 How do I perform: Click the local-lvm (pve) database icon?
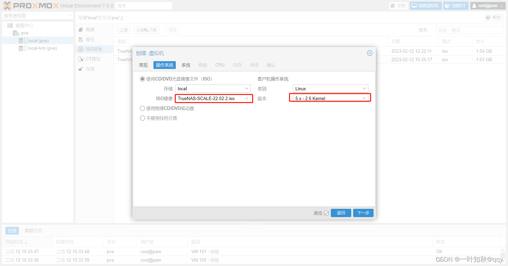click(21, 48)
